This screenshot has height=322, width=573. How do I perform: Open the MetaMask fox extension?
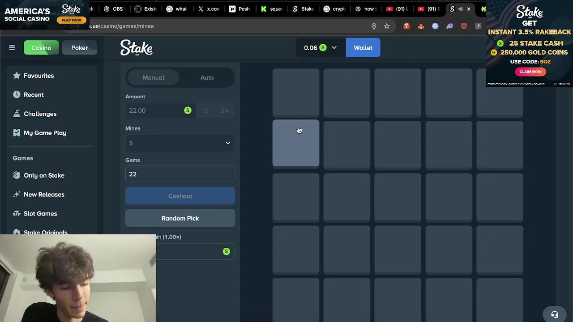(x=421, y=26)
